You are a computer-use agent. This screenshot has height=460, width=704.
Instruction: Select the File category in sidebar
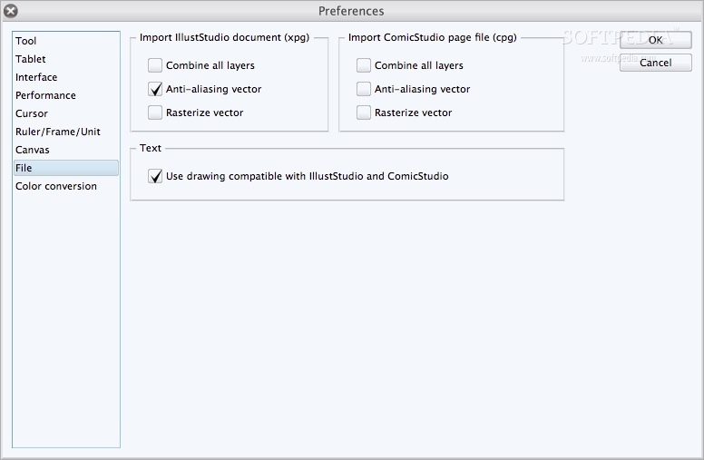point(24,168)
